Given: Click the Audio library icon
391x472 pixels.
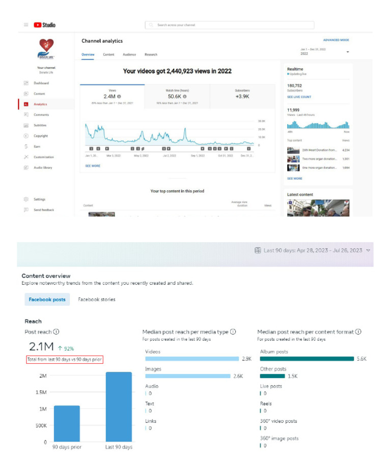Looking at the screenshot, I should (x=26, y=167).
